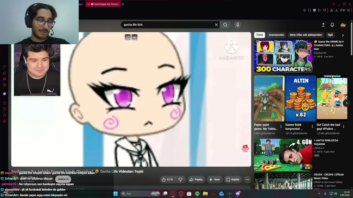Open the Guess the ANIME quiz video thumbnail
Viewport: 353px width, 198px height.
point(283,56)
